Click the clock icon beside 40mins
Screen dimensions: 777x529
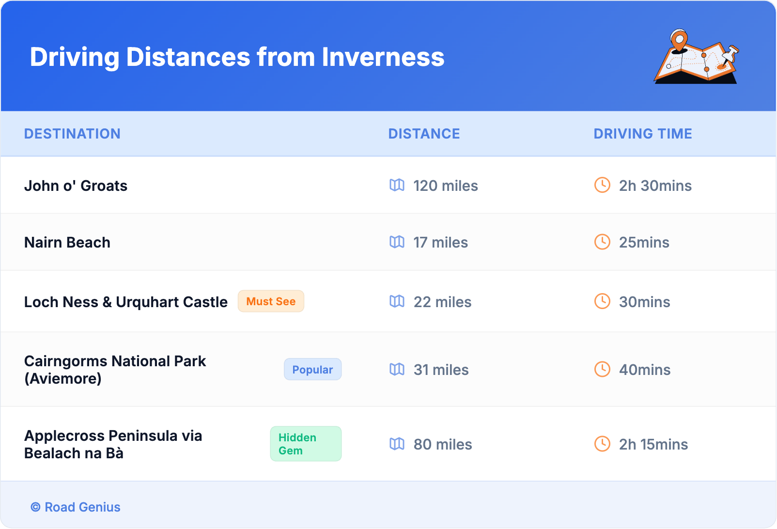[x=602, y=369]
